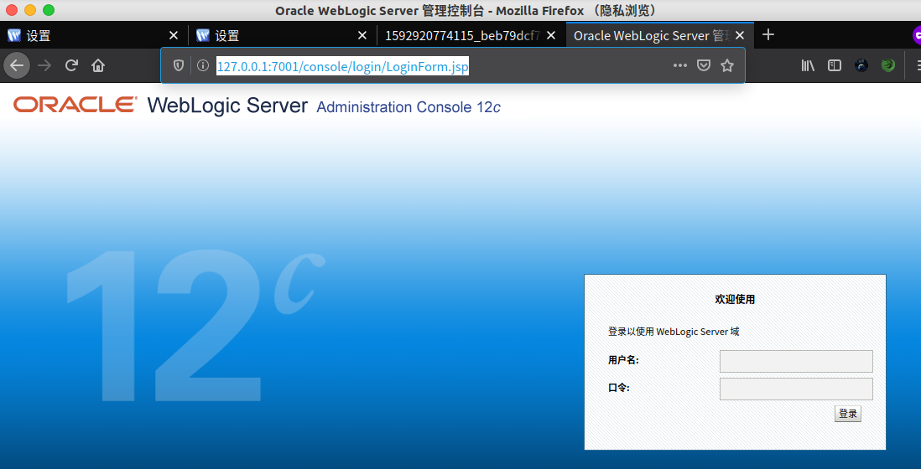Open the Firefox hamburger menu
921x469 pixels.
click(x=918, y=65)
